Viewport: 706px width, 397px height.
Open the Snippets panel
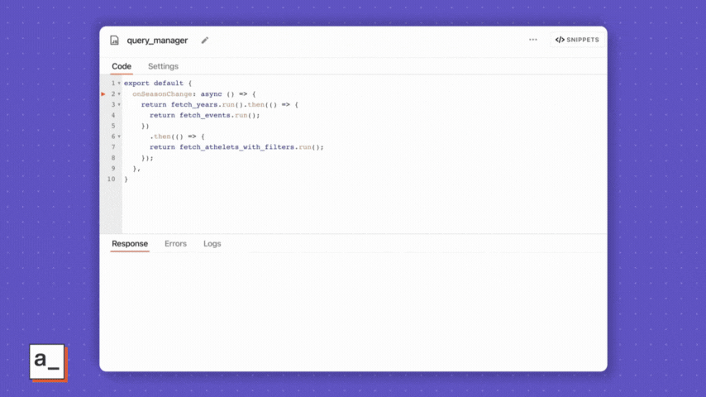point(577,40)
